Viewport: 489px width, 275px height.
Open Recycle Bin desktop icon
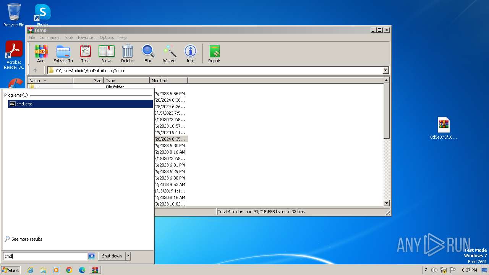pos(14,15)
